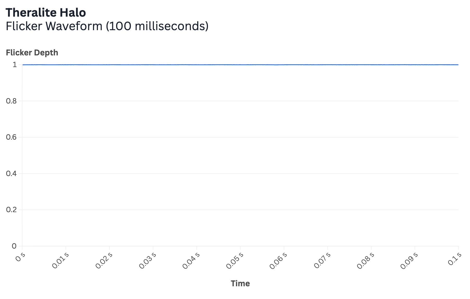Image resolution: width=470 pixels, height=299 pixels.
Task: Click the 0.2 y-axis value
Action: click(x=11, y=210)
